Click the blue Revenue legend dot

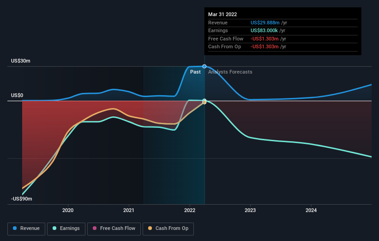[x=15, y=228]
